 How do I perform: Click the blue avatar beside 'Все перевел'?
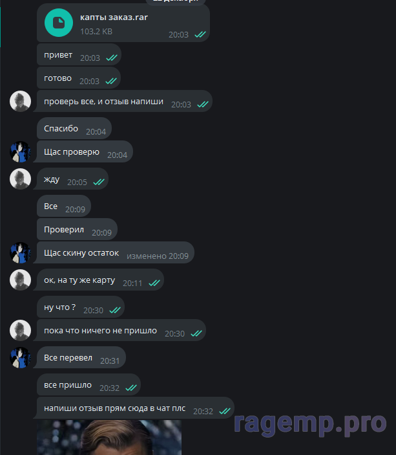pyautogui.click(x=20, y=357)
